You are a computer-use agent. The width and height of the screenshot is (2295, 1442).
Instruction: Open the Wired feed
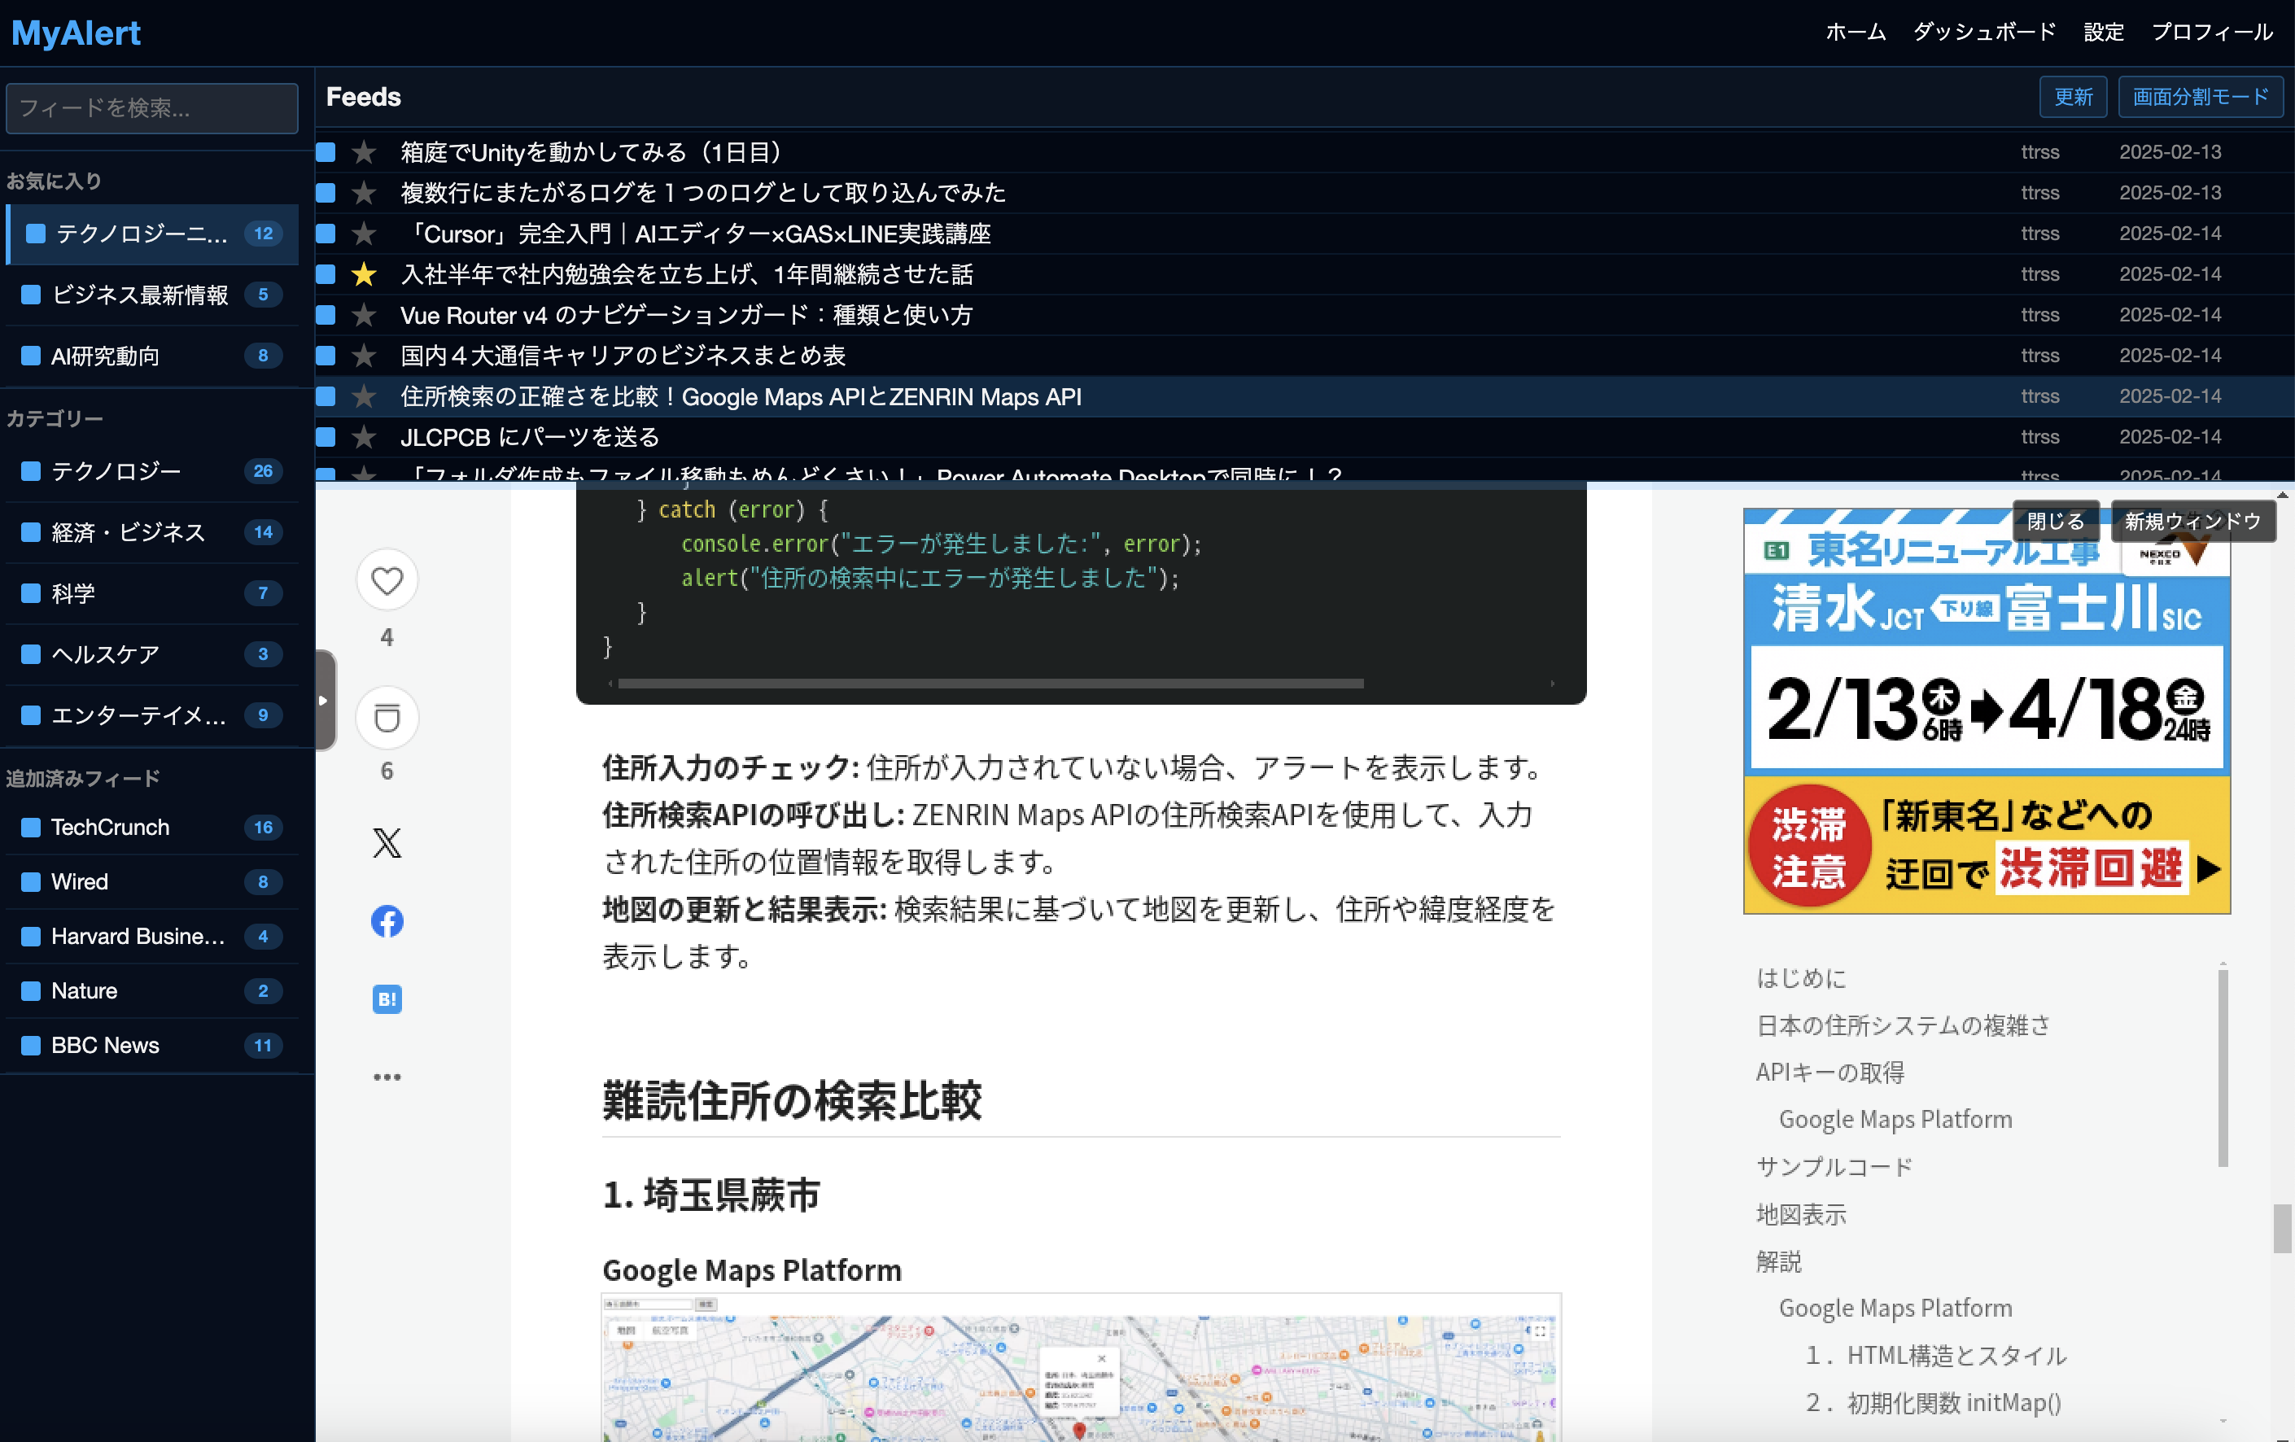(x=152, y=881)
